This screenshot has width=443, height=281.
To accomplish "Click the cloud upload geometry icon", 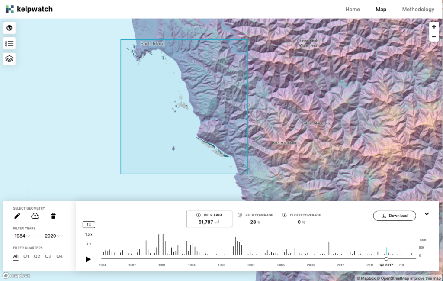I will point(35,216).
